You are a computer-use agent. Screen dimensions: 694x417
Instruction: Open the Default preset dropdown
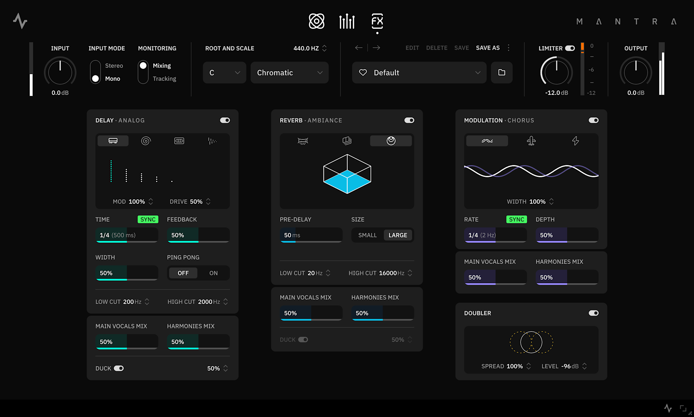[x=419, y=73]
